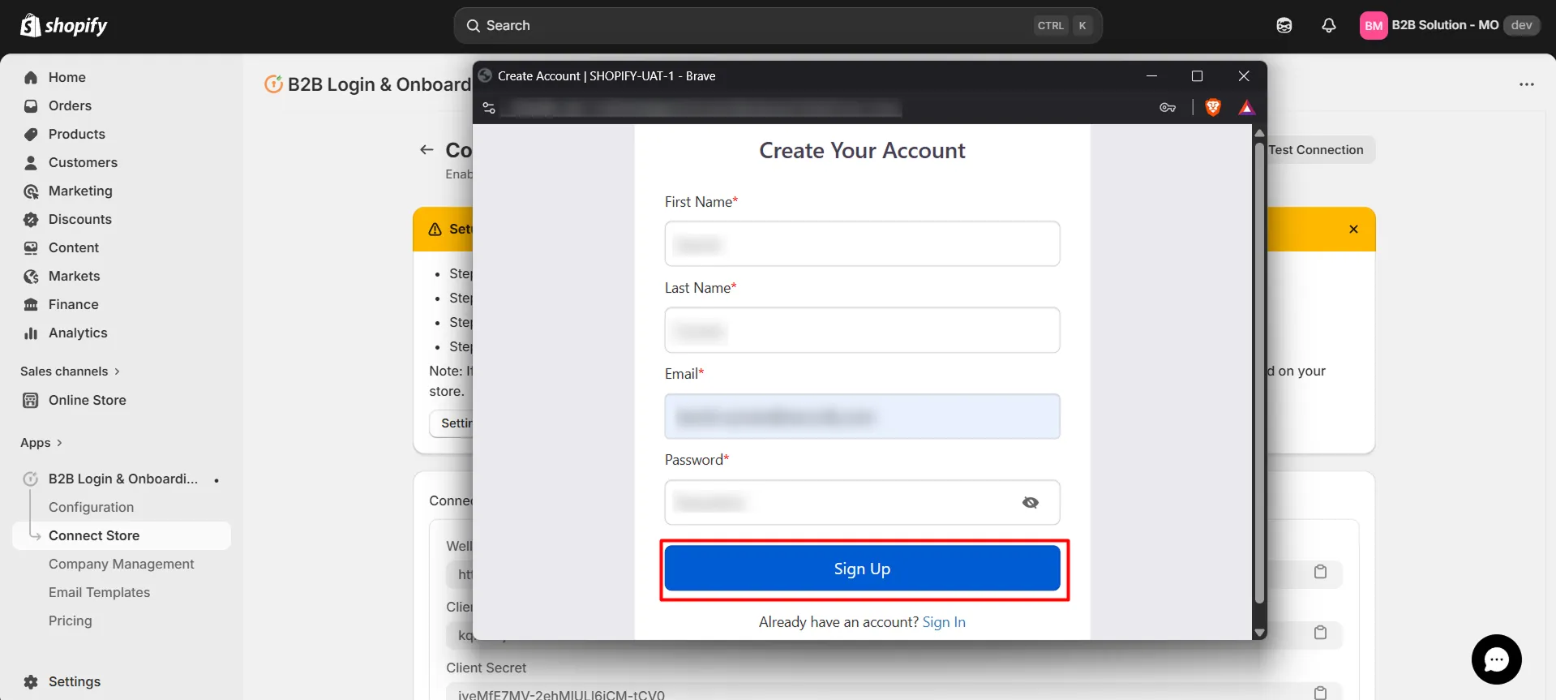Copy the Client Secret with clipboard icon
Image resolution: width=1556 pixels, height=700 pixels.
click(x=1320, y=692)
